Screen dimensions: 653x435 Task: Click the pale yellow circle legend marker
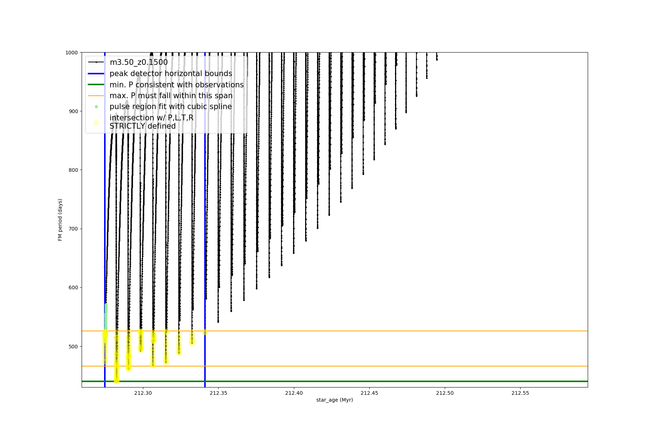pyautogui.click(x=96, y=123)
